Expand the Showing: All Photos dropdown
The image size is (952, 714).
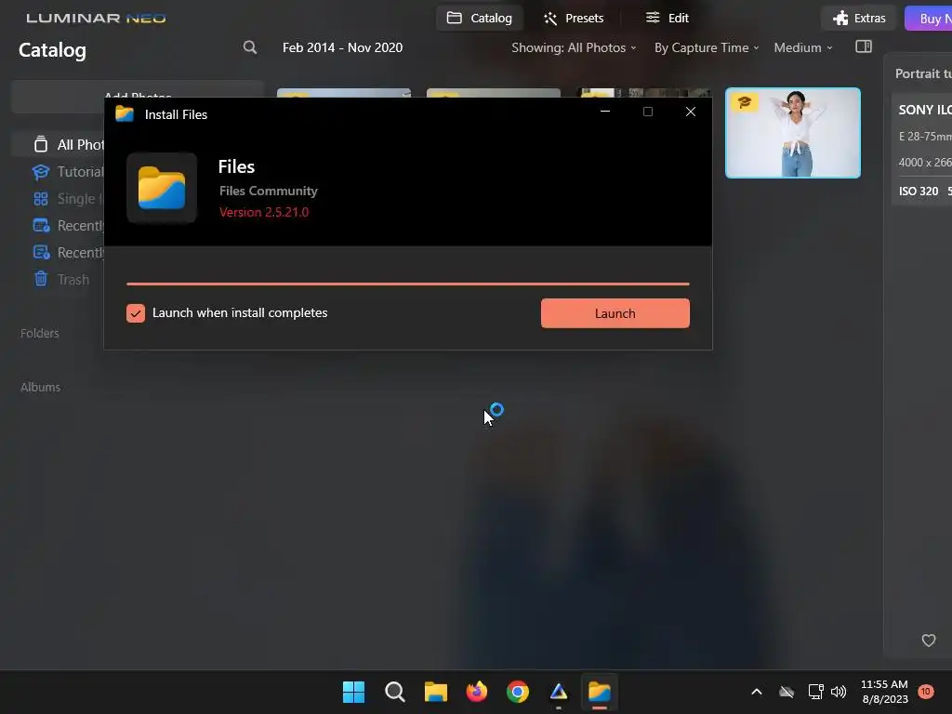tap(574, 47)
